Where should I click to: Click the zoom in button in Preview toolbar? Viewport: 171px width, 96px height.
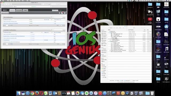coord(8,4)
